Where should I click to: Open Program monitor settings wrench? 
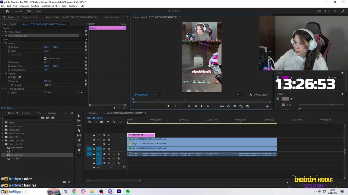[x=250, y=95]
